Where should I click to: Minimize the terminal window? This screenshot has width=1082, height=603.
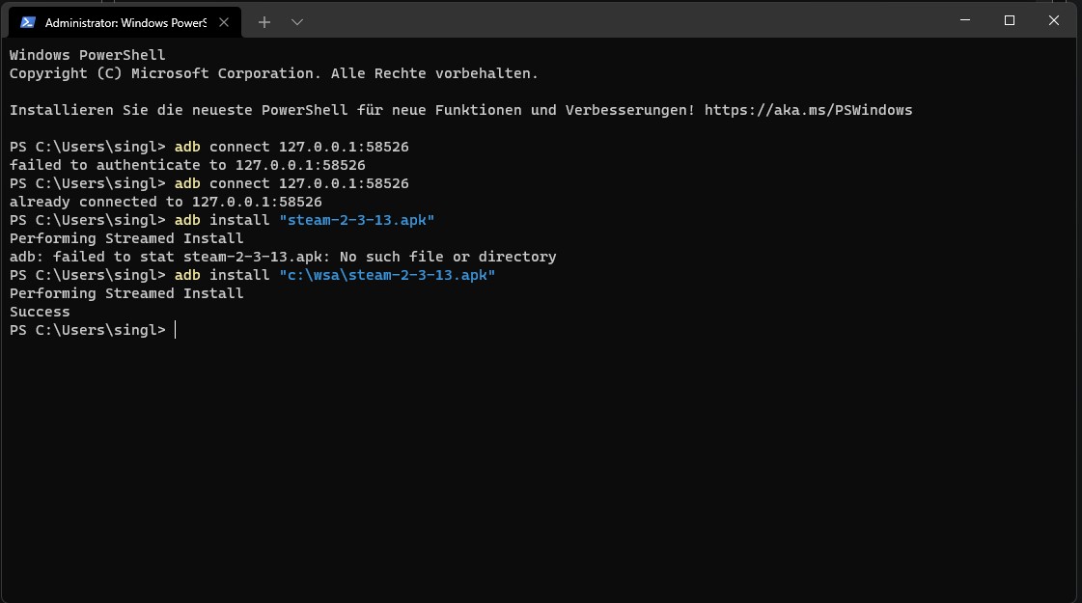tap(964, 20)
